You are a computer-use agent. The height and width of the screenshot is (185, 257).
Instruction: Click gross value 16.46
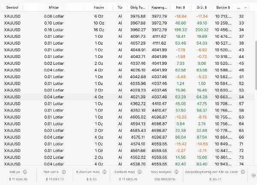(202, 90)
